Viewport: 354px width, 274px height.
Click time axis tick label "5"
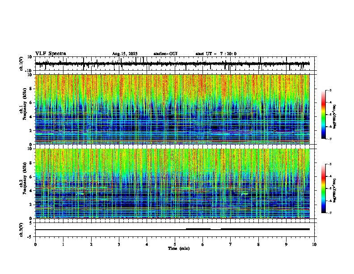pos(175,244)
